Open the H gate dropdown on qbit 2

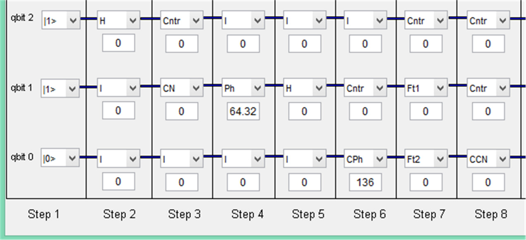pos(119,21)
